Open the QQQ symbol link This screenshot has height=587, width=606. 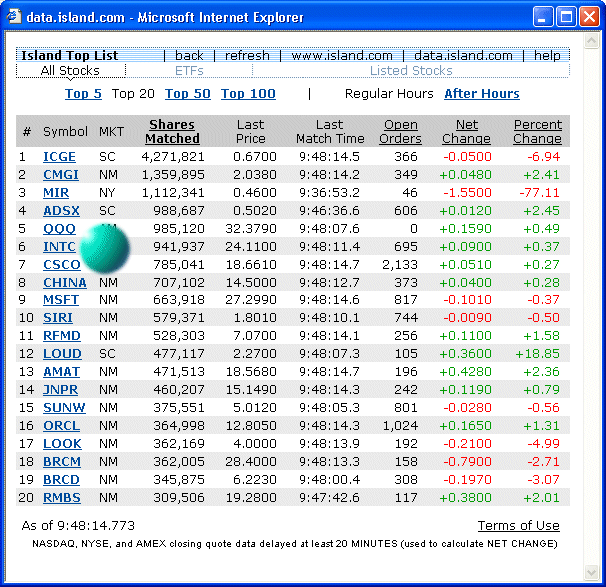59,228
